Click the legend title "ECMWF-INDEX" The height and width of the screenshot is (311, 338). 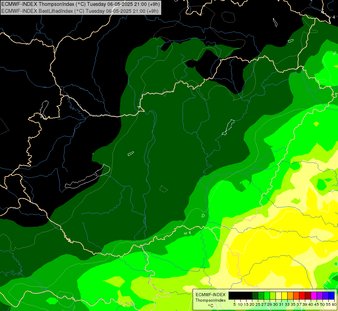click(211, 295)
